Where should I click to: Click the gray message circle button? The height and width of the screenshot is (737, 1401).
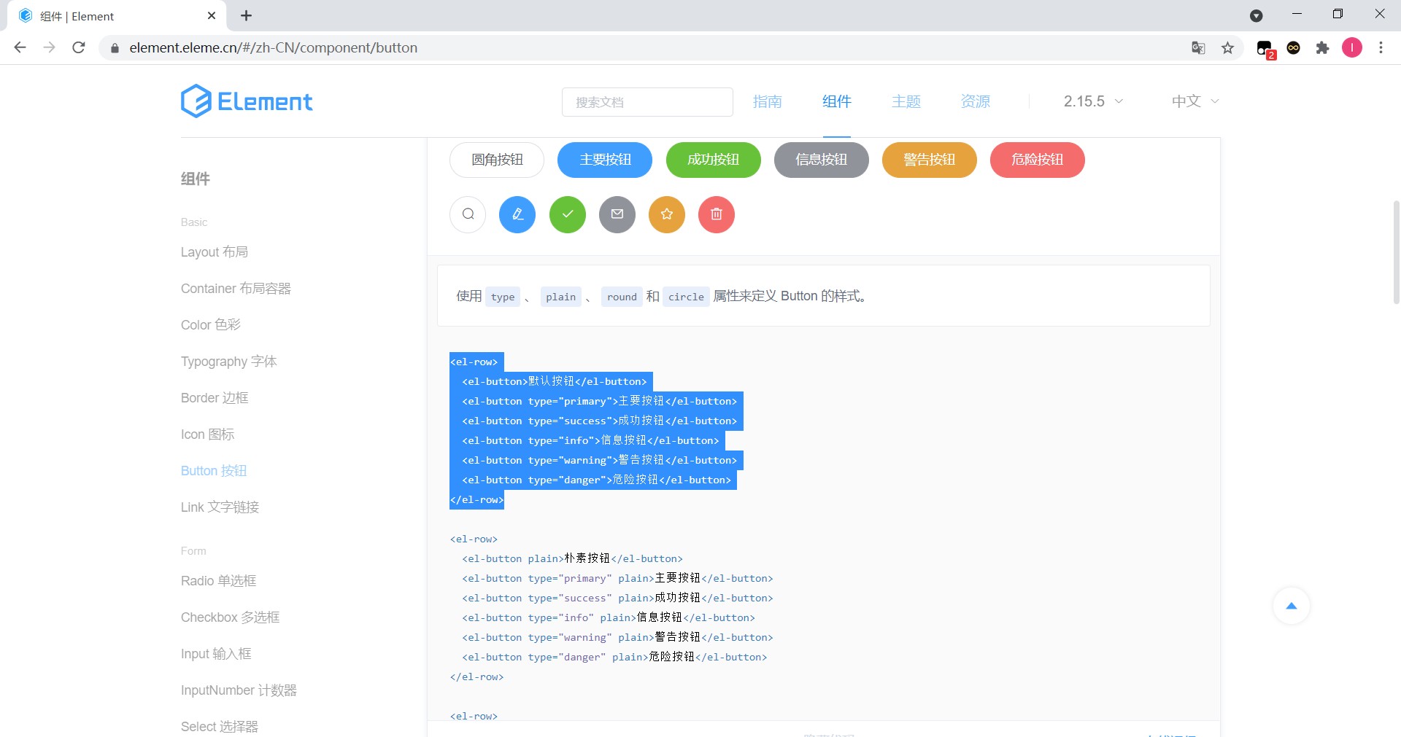click(x=617, y=214)
